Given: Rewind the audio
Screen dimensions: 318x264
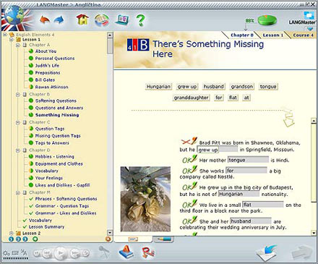Looking at the screenshot, I should [48, 253].
